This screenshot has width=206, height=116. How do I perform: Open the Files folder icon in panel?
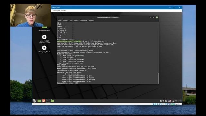click(52, 101)
